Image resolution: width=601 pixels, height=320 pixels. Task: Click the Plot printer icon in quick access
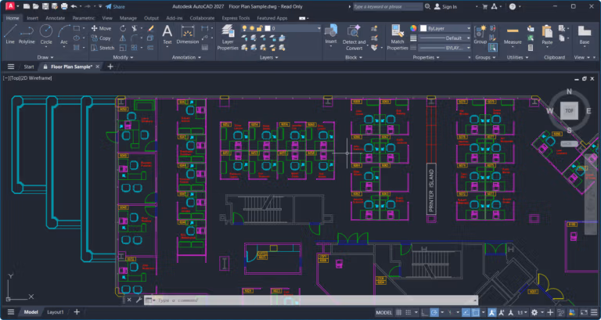64,6
